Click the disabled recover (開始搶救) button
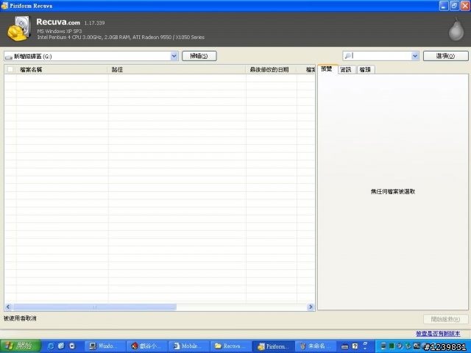The image size is (471, 353). pos(445,319)
